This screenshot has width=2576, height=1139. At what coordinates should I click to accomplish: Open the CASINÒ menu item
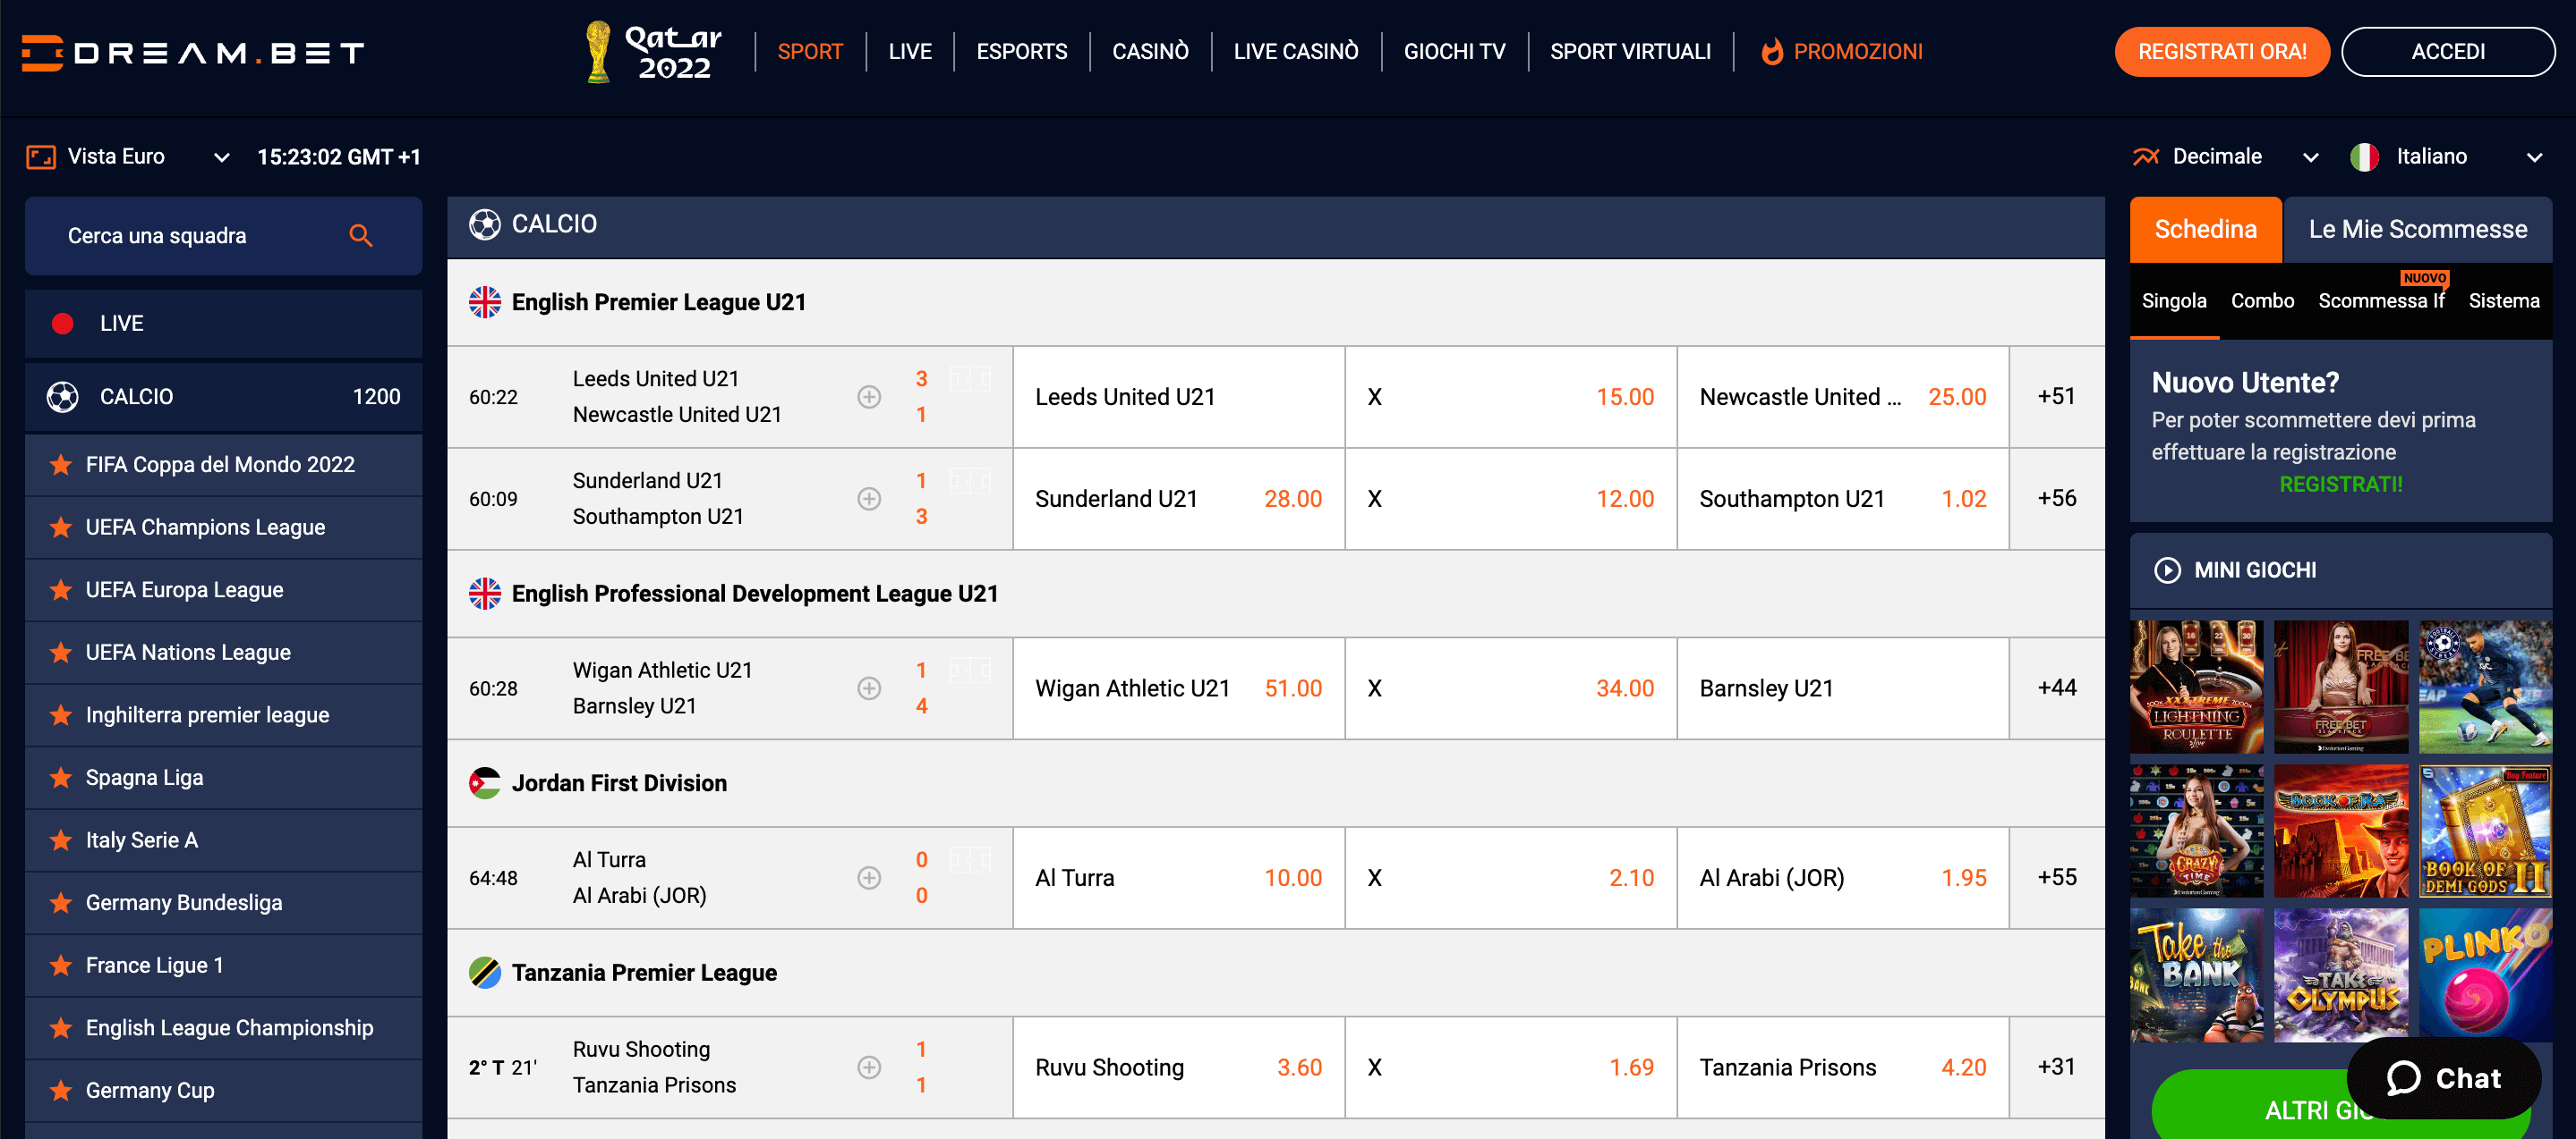click(x=1150, y=52)
